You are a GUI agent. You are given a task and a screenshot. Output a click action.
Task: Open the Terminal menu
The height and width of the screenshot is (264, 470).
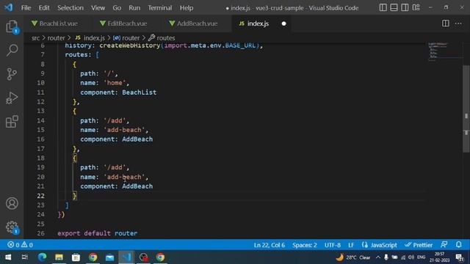pyautogui.click(x=160, y=8)
